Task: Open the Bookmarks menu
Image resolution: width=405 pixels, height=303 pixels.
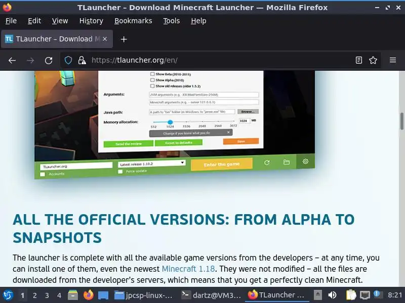Action: (133, 21)
